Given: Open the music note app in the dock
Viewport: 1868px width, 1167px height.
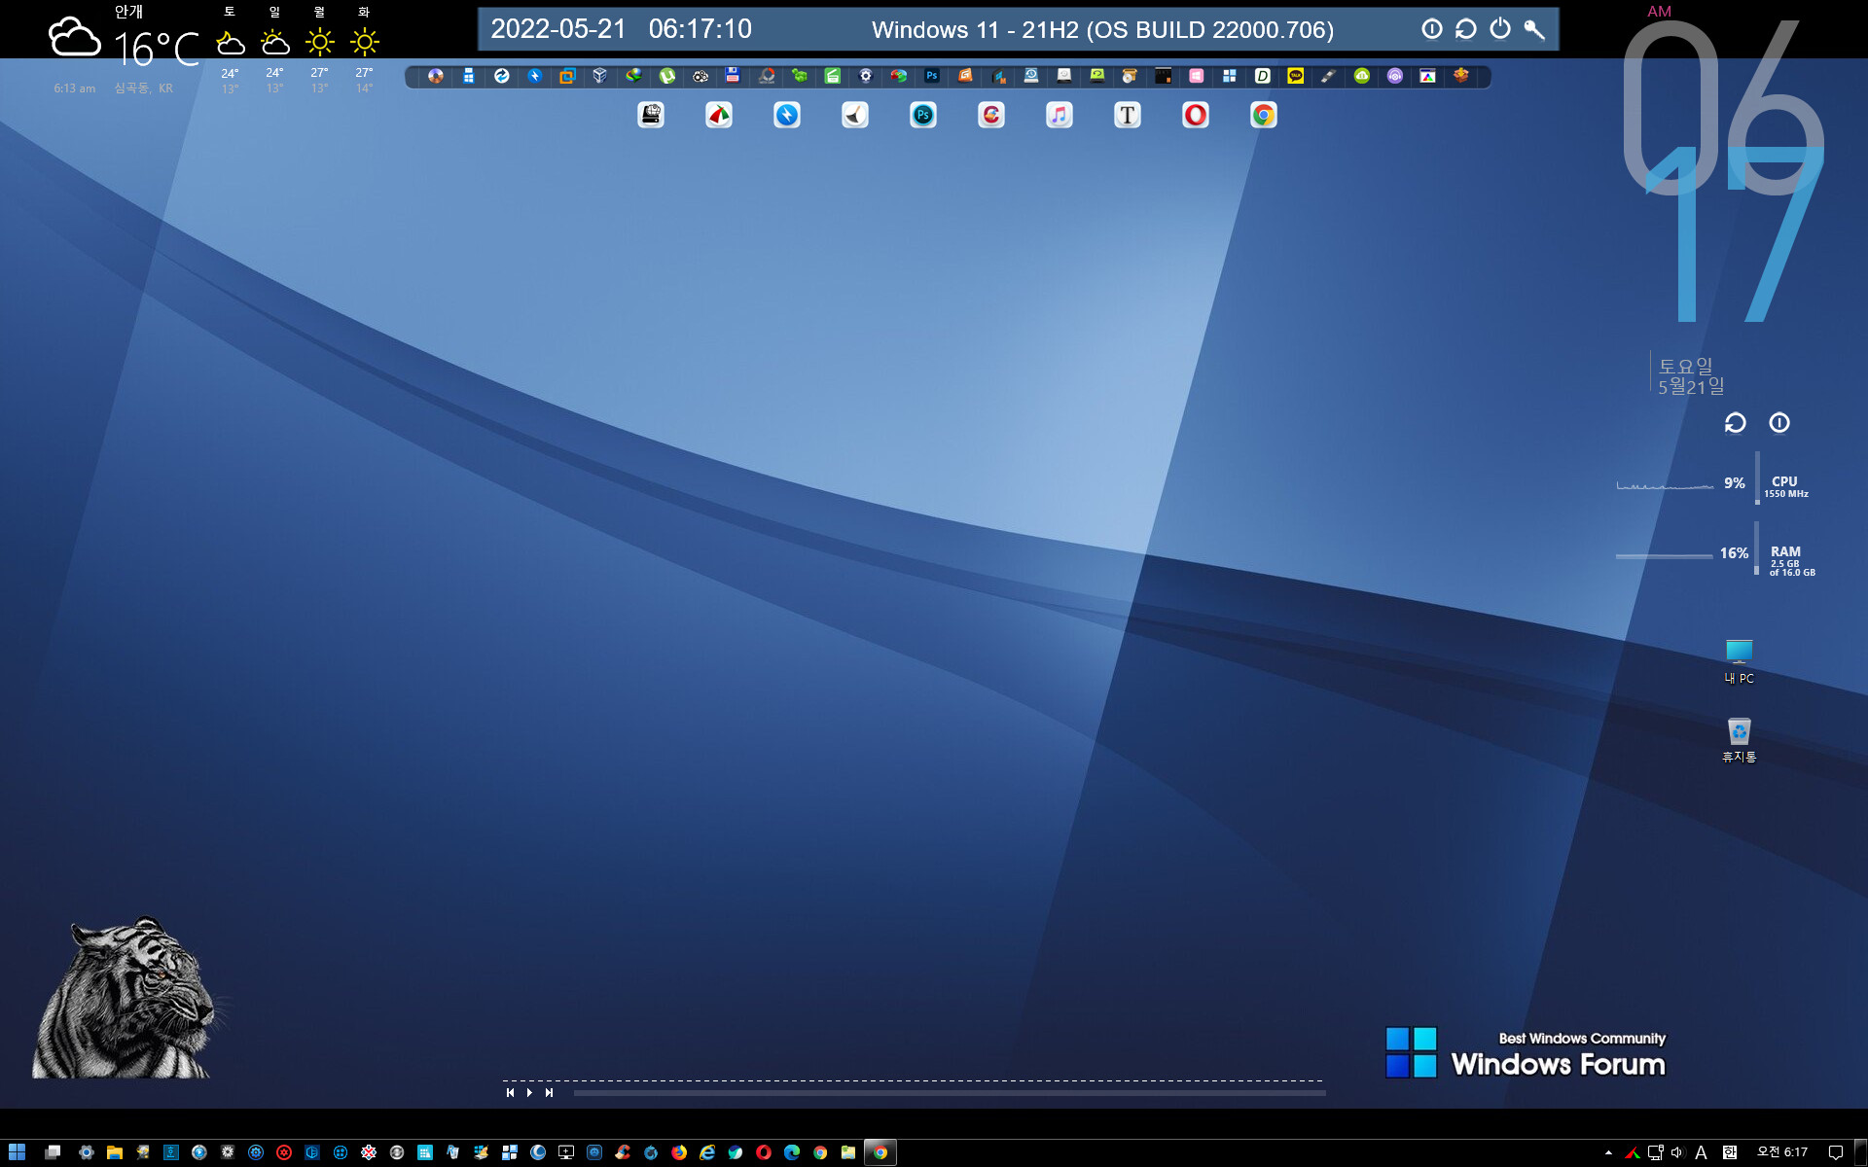Looking at the screenshot, I should click(x=1059, y=116).
